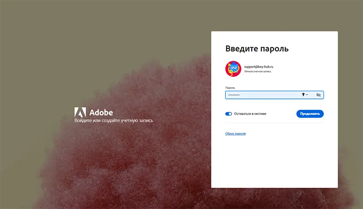
Task: Click the 'Пароль' field label
Action: tap(230, 87)
